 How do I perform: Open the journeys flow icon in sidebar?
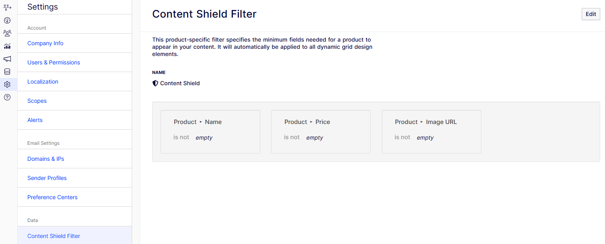tap(7, 8)
